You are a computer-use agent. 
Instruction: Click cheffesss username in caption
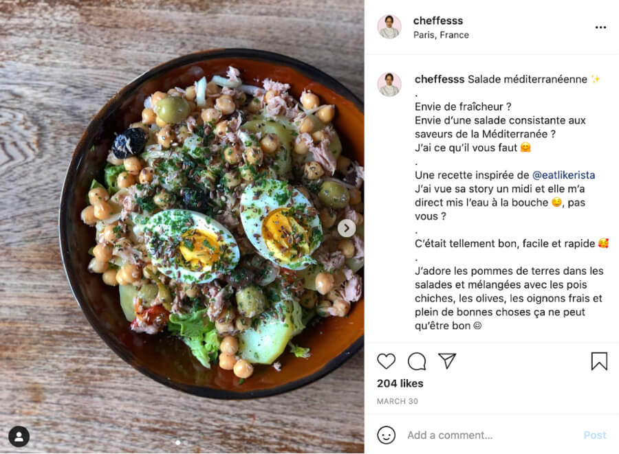click(x=439, y=79)
